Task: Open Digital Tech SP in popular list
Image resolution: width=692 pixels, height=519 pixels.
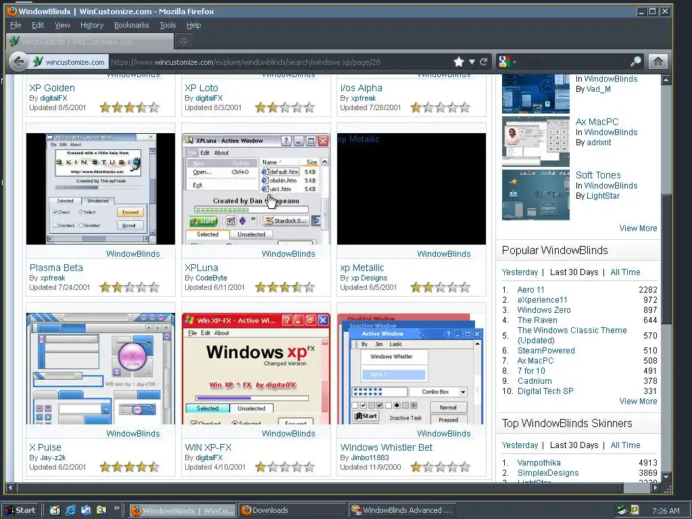Action: pyautogui.click(x=545, y=391)
